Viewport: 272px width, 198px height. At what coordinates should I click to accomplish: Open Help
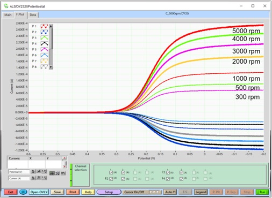point(88,192)
